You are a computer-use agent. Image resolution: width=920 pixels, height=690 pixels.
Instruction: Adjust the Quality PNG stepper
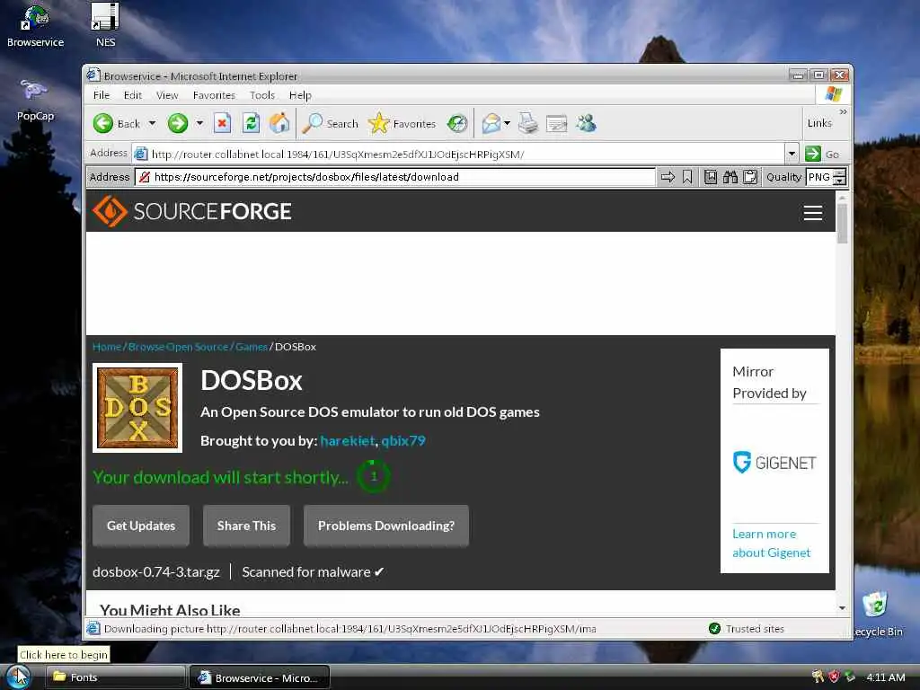click(x=840, y=177)
